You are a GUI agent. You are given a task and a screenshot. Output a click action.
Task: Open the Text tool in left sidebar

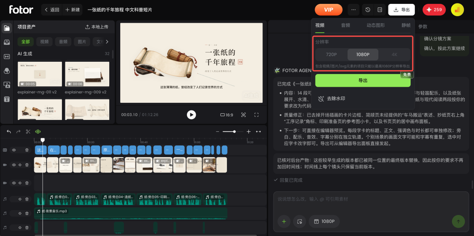pos(7,99)
